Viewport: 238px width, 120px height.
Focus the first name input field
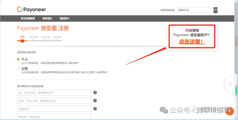click(54, 93)
